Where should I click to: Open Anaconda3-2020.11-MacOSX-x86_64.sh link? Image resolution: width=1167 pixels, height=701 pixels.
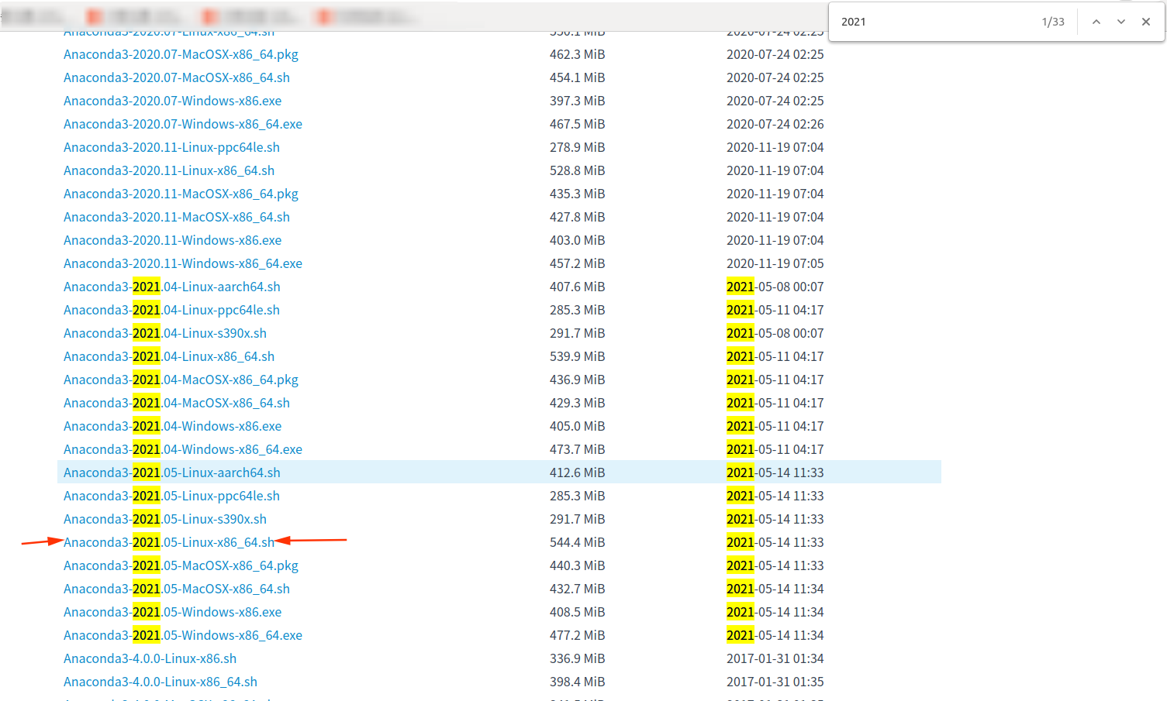coord(177,217)
